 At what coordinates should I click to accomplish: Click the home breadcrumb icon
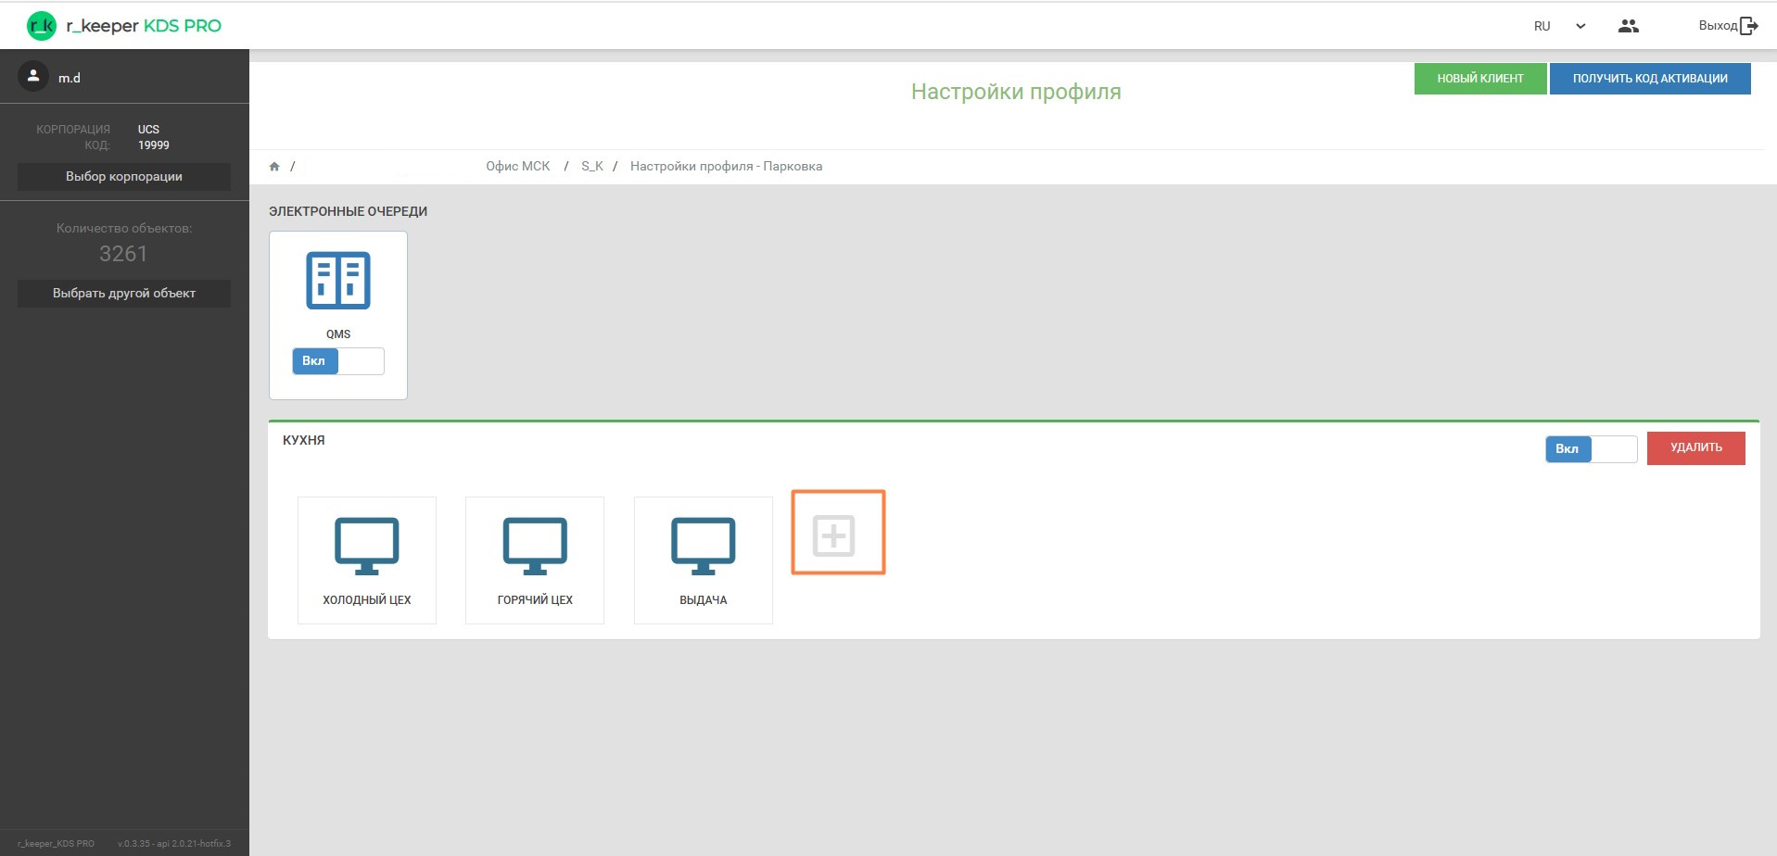coord(274,167)
